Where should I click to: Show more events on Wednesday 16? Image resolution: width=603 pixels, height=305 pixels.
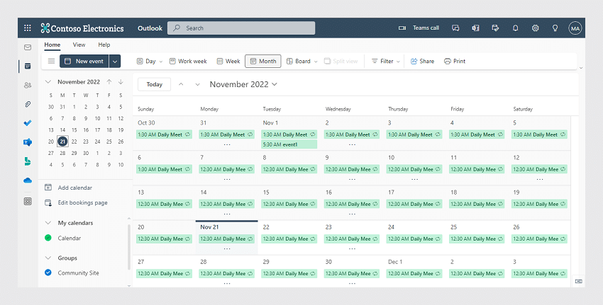pos(352,214)
